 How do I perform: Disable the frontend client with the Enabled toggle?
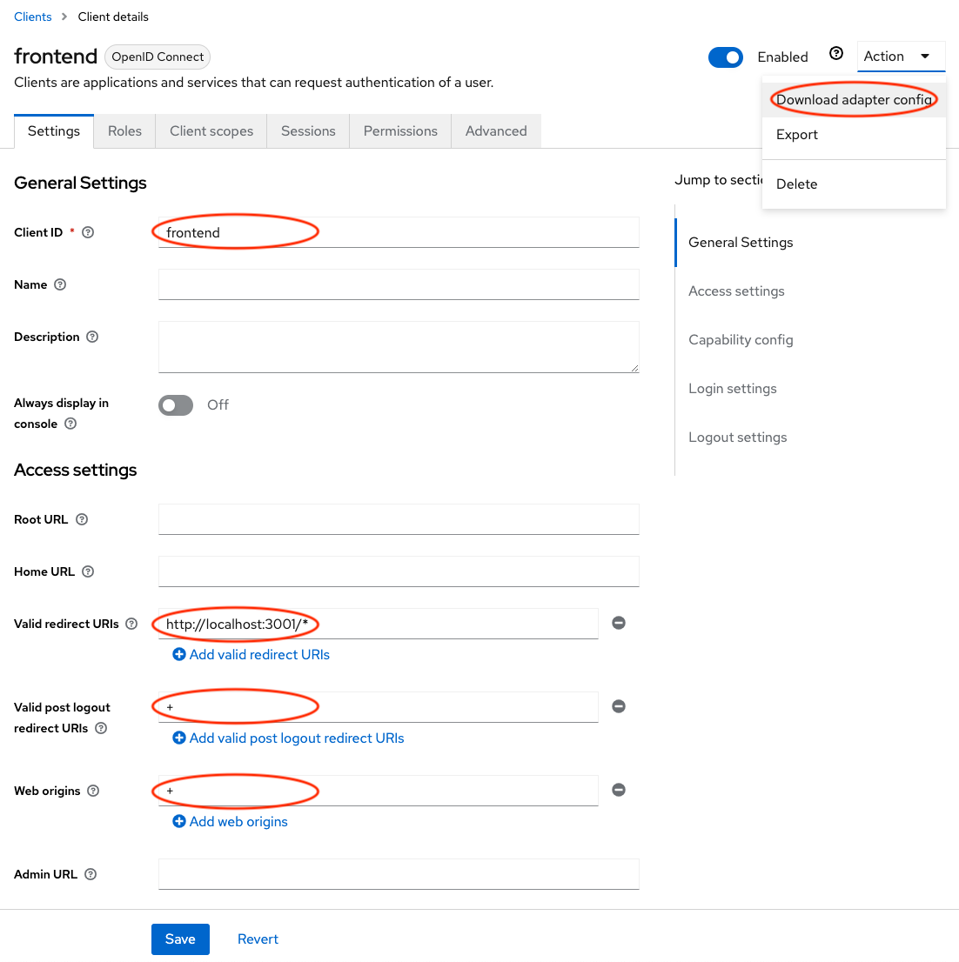click(726, 57)
